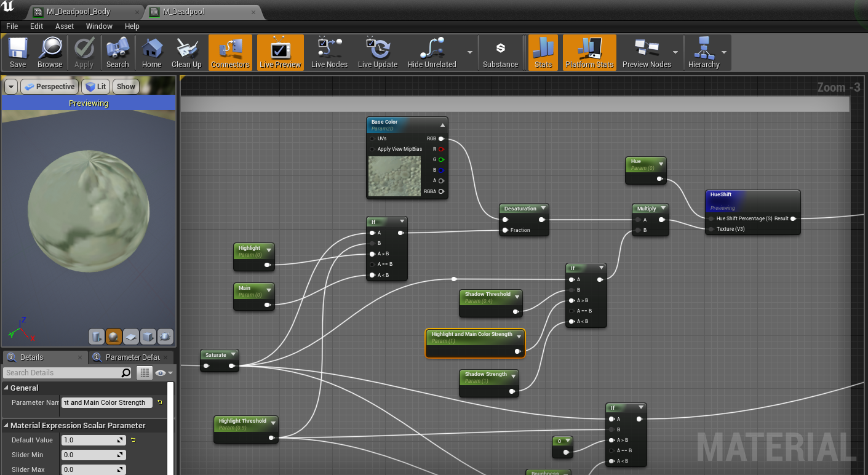Reset Default Value to default arrow

click(x=133, y=440)
